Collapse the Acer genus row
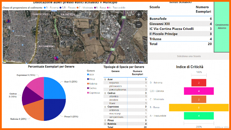Viewport: 231px width, 130px height. (x=105, y=79)
